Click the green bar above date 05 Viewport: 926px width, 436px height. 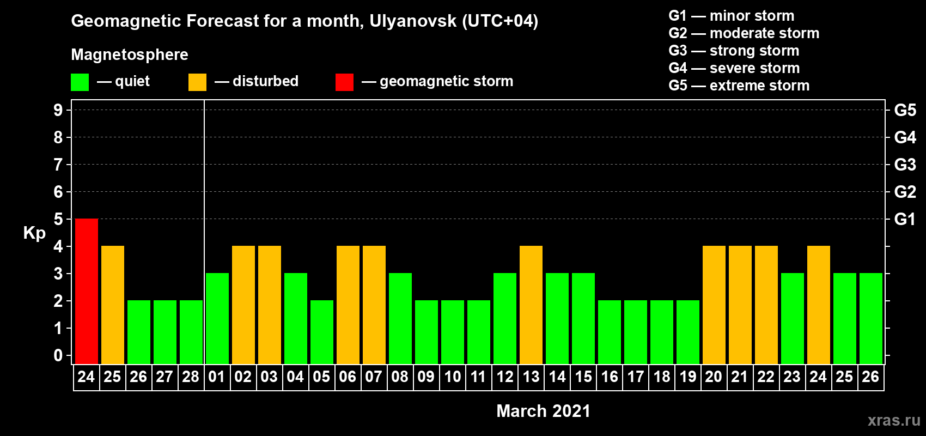click(322, 332)
